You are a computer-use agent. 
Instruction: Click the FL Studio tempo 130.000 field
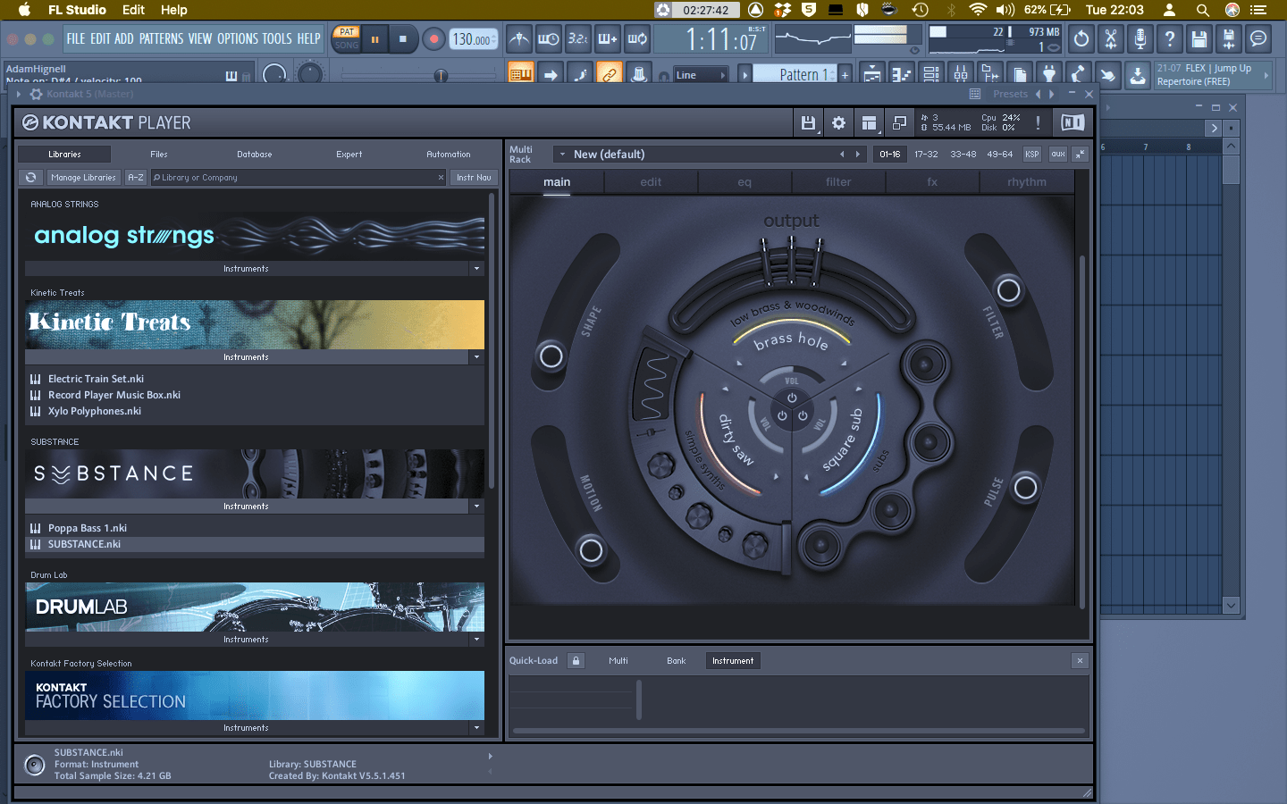(472, 39)
